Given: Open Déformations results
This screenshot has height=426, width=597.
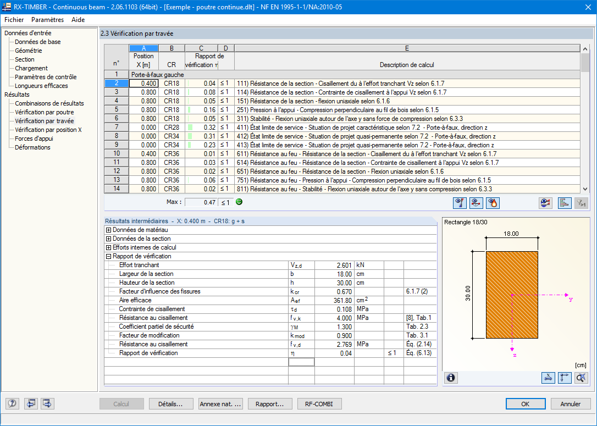Looking at the screenshot, I should coord(33,147).
